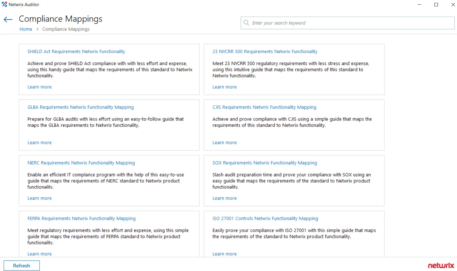Click Learn more under 23 NYCRR 500 card
Screen dimensions: 457x271
point(225,87)
